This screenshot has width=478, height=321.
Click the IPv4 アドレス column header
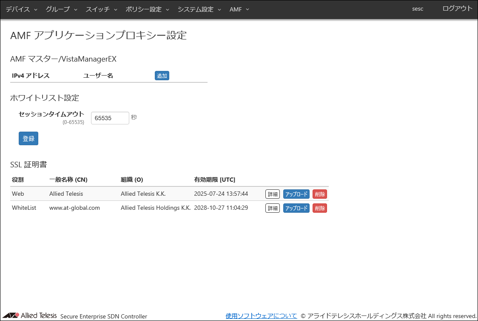[31, 76]
